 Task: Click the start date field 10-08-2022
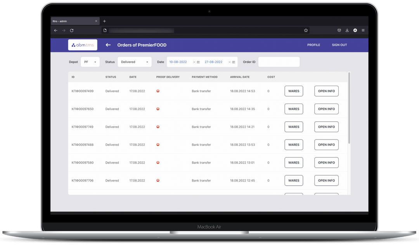(178, 62)
